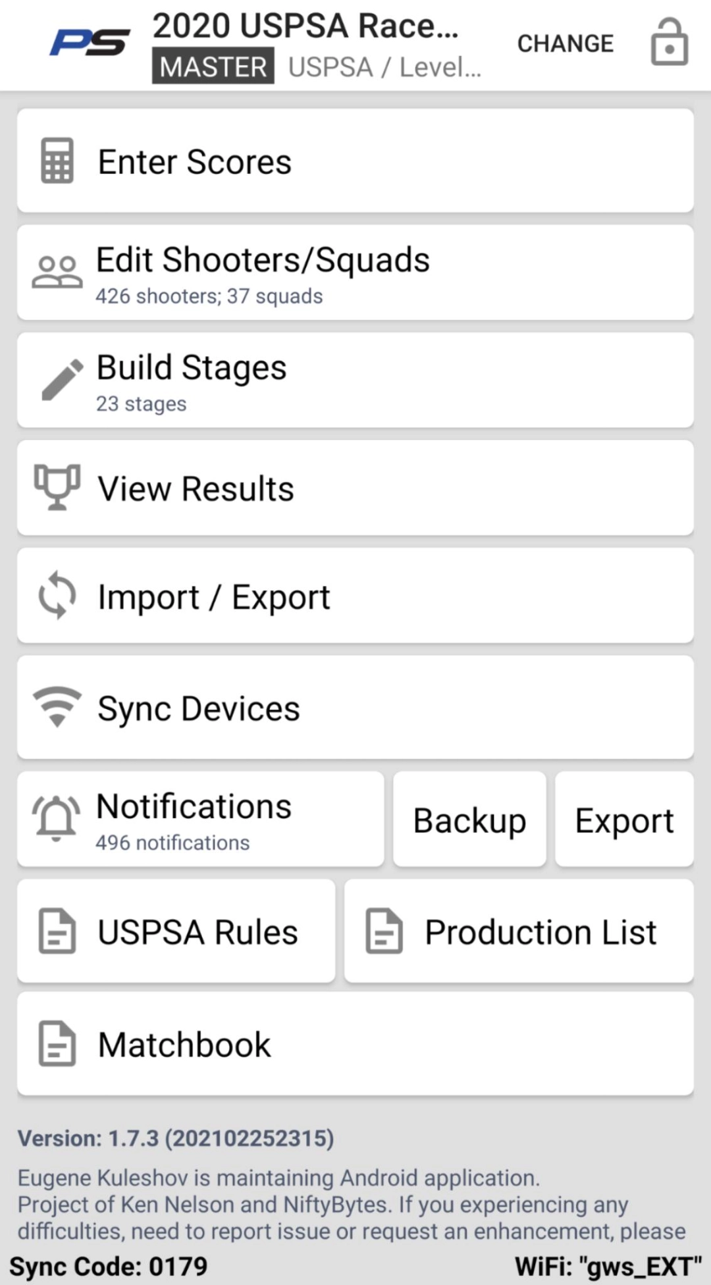Click the shooters people icon
Image resolution: width=711 pixels, height=1285 pixels.
coord(57,273)
